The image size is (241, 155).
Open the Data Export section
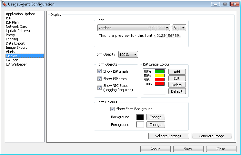pyautogui.click(x=15, y=43)
